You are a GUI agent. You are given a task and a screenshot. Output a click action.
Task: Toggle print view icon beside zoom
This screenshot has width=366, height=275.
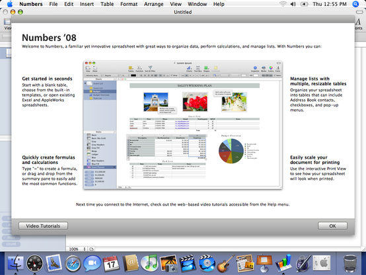91,249
